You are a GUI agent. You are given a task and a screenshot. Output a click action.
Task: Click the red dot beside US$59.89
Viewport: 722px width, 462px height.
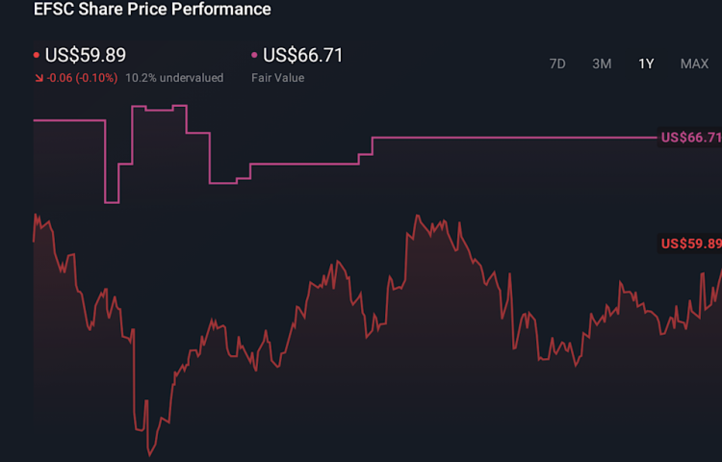[x=37, y=57]
